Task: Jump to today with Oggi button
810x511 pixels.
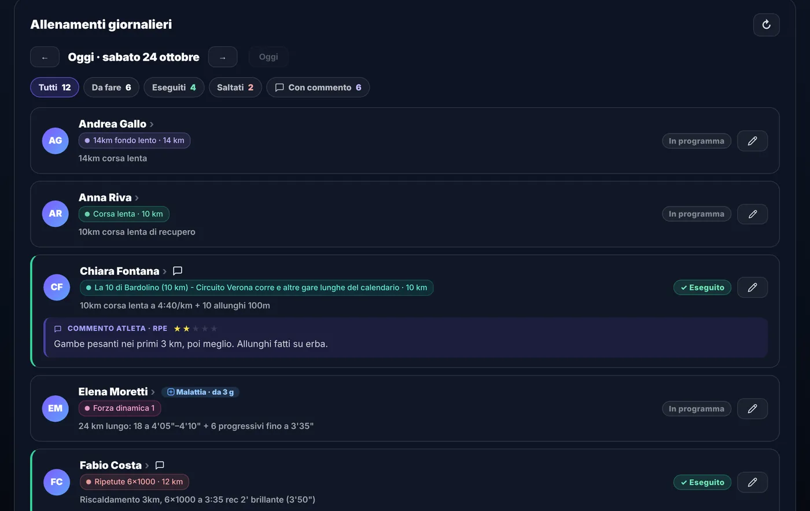Action: pyautogui.click(x=268, y=57)
